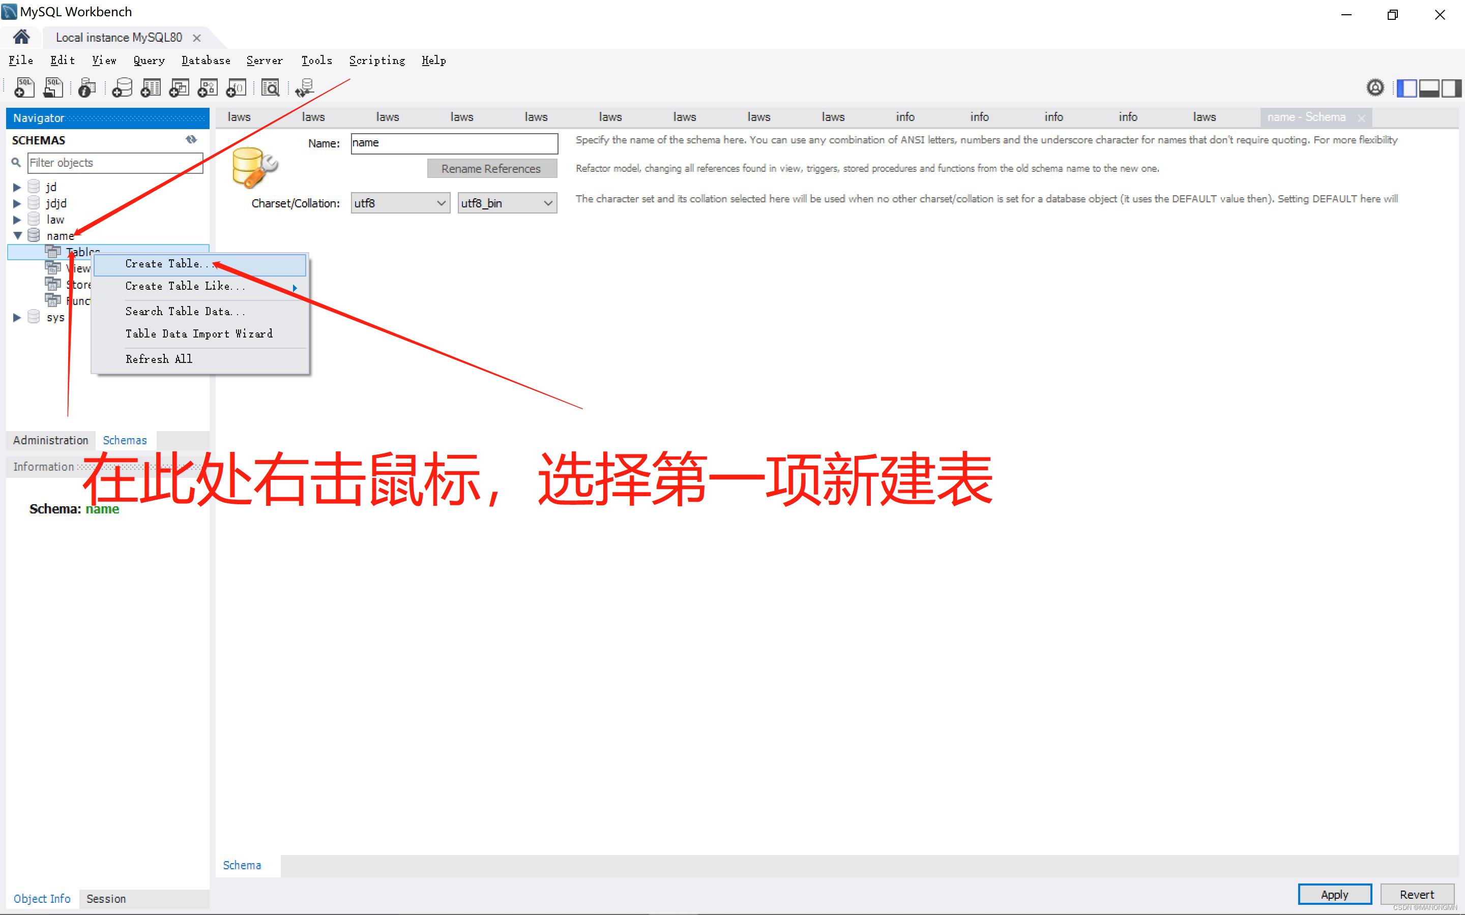Expand the law schema node
1465x915 pixels.
click(x=17, y=220)
